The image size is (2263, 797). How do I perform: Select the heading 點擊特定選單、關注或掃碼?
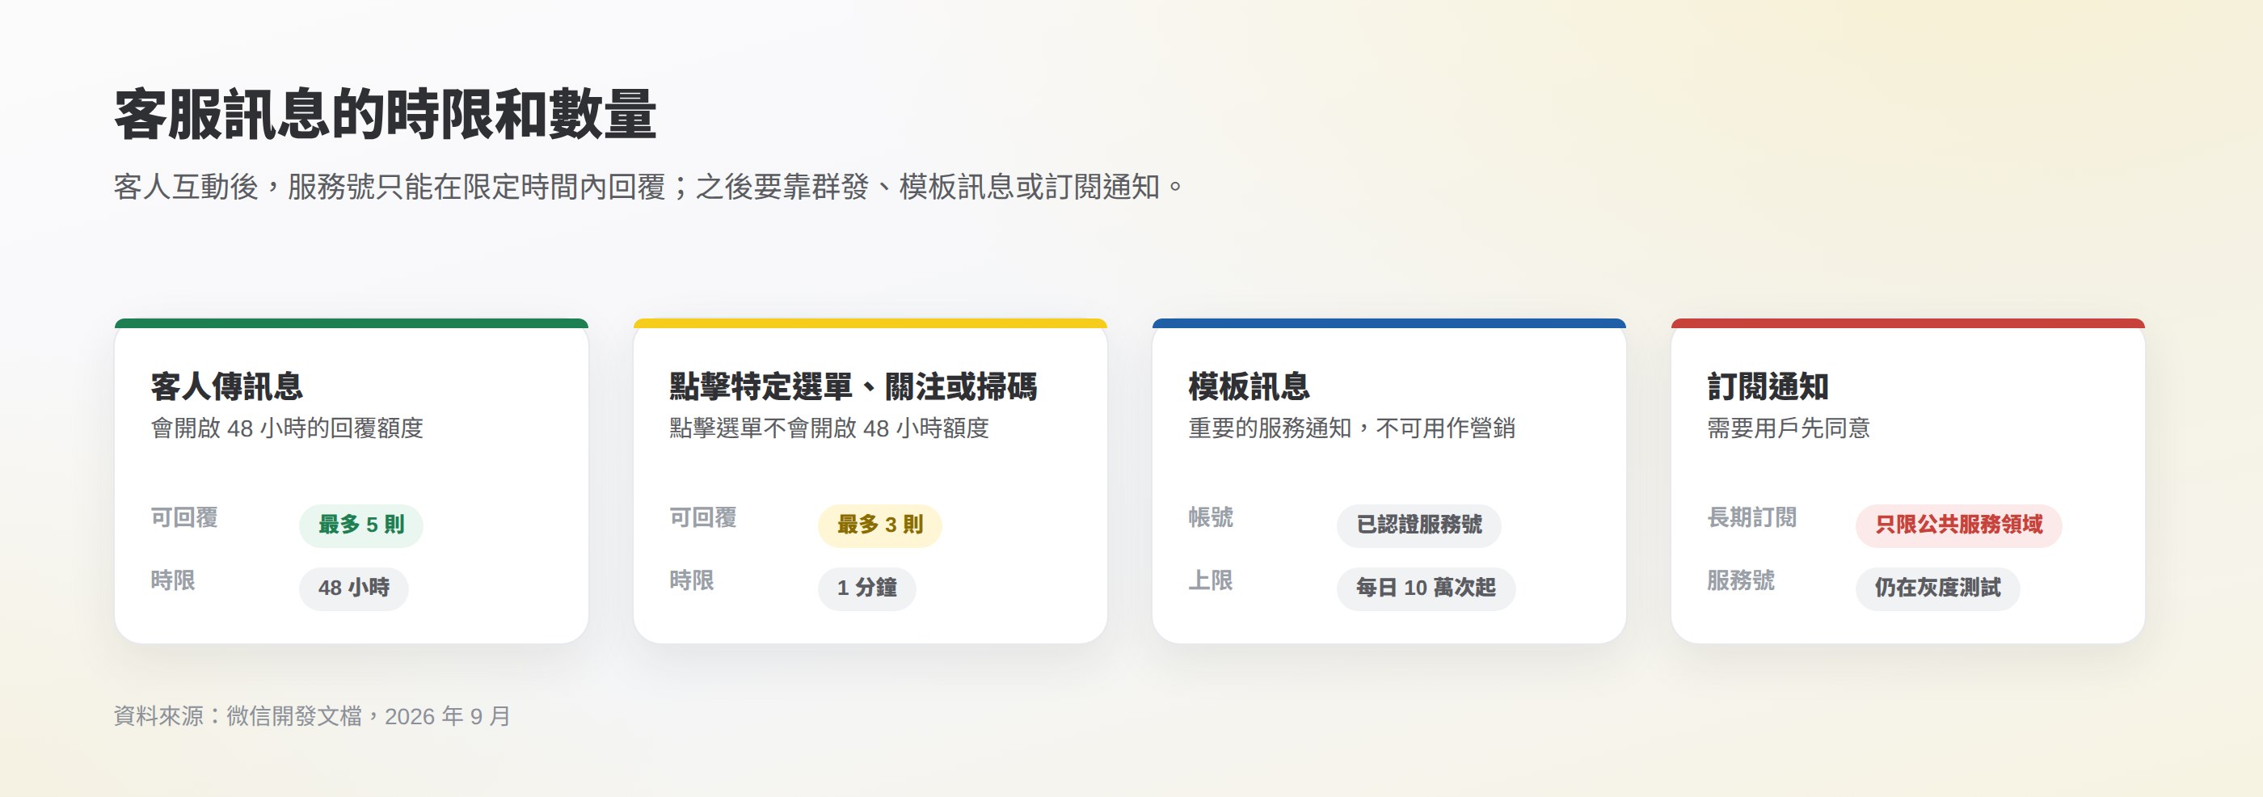click(x=853, y=386)
